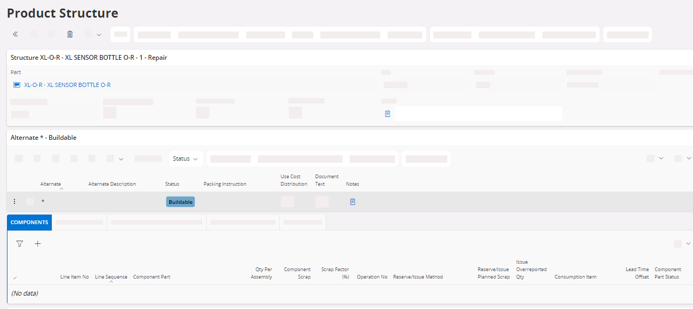Sort by the Alternate column header

51,184
